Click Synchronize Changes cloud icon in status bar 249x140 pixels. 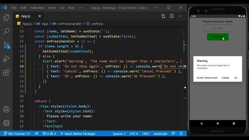click(37, 133)
